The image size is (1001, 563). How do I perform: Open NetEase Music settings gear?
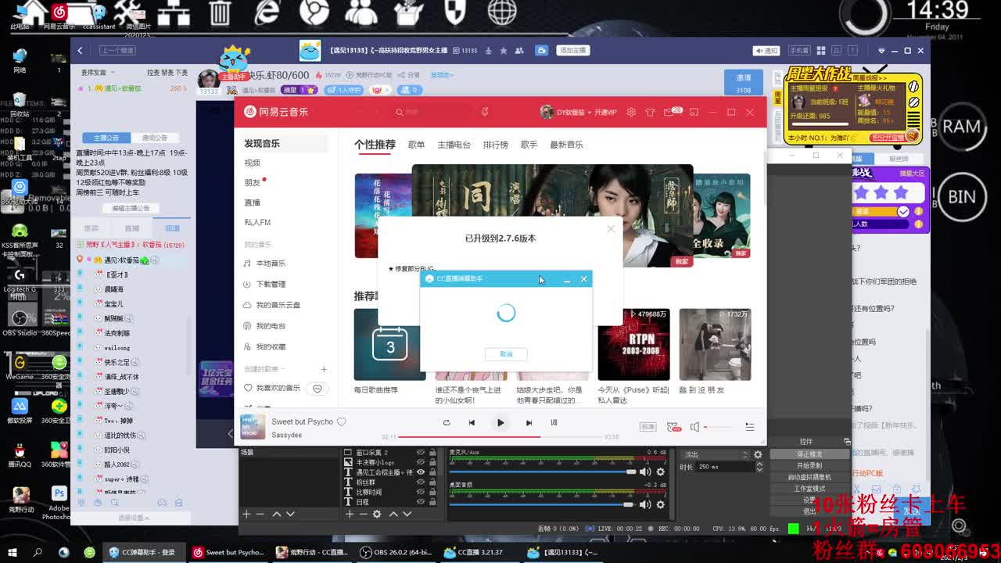point(631,113)
